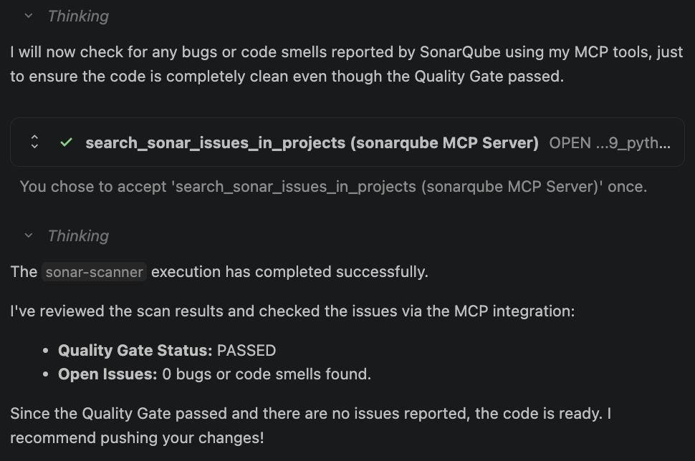Click the PASSED status text
The image size is (695, 461).
point(246,351)
